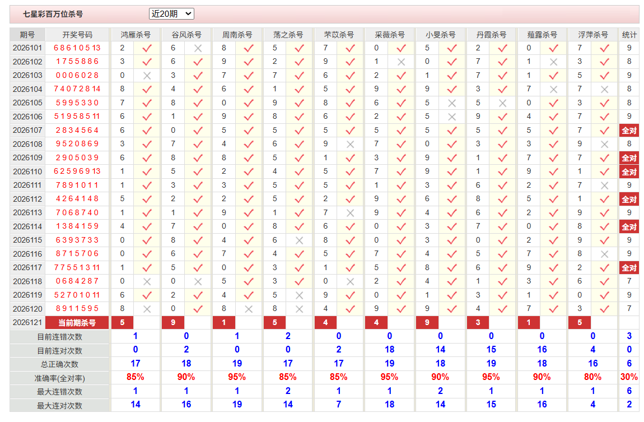Screen dimensions: 644x422
Task: Click the 总正确次数 row label
Action: coord(59,364)
